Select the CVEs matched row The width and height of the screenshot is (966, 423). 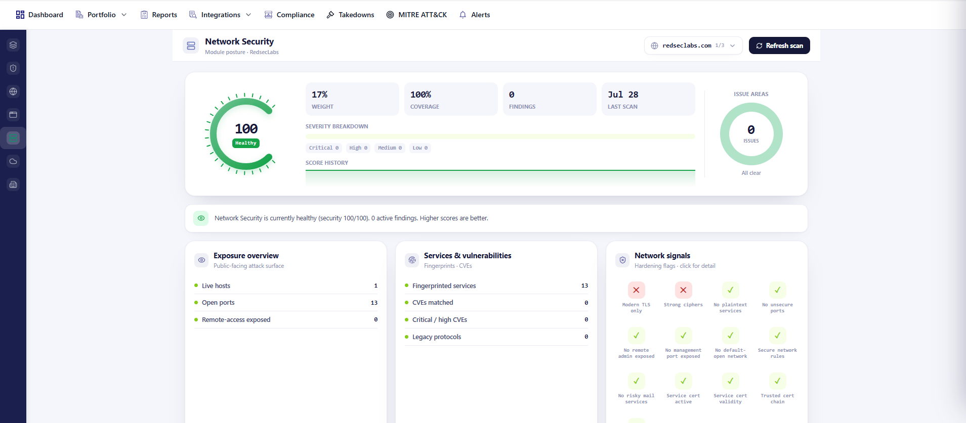click(x=496, y=302)
